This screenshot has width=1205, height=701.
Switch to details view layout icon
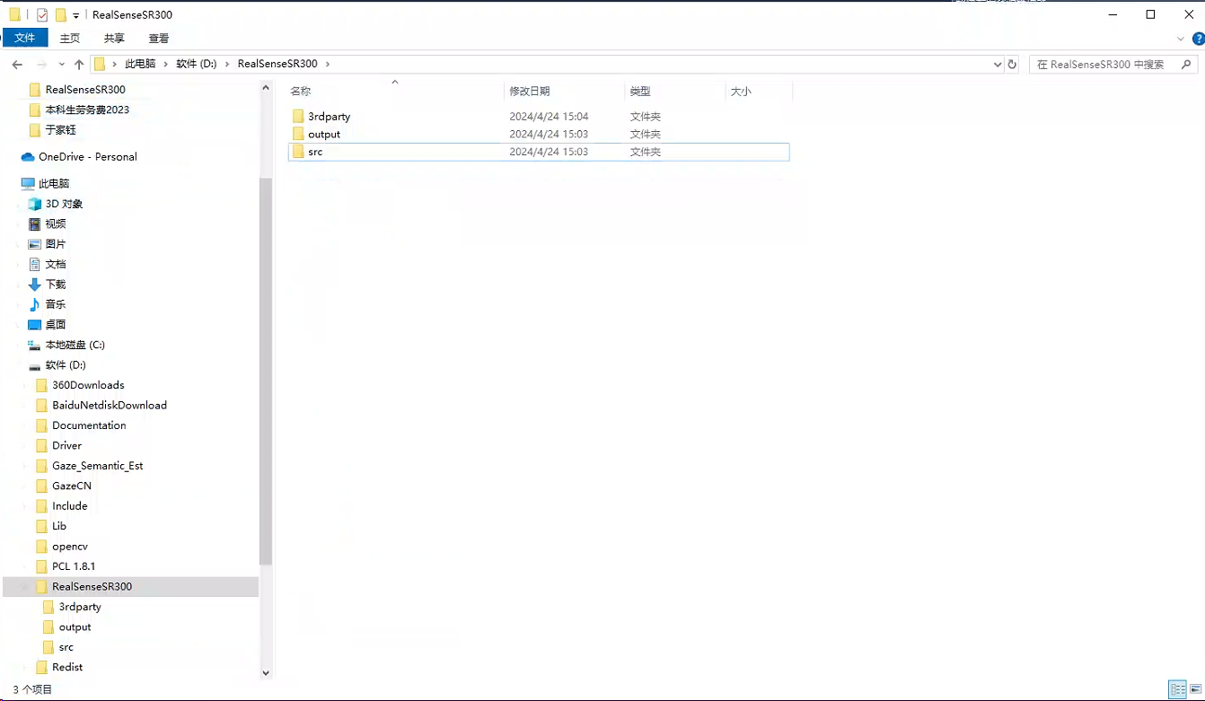click(x=1178, y=689)
